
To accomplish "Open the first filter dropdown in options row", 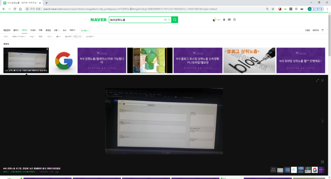I will pyautogui.click(x=6, y=37).
